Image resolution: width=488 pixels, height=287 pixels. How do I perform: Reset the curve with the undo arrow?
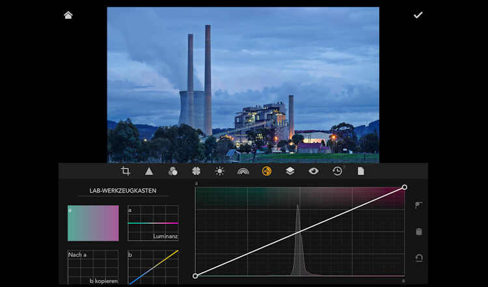pos(419,258)
